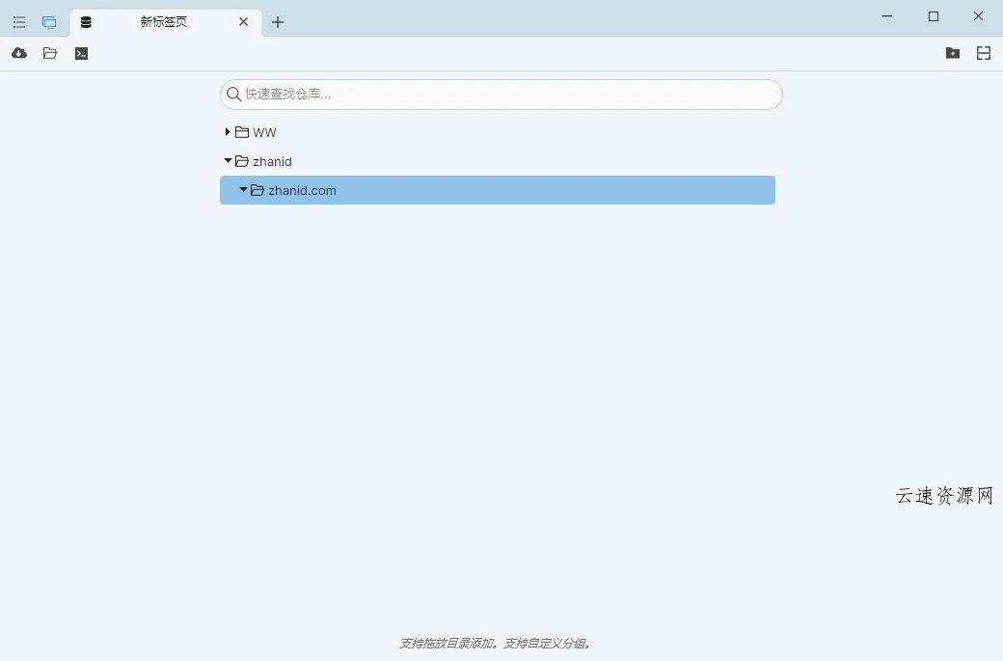Select the zhanid.com repository
The width and height of the screenshot is (1003, 661).
pyautogui.click(x=303, y=190)
